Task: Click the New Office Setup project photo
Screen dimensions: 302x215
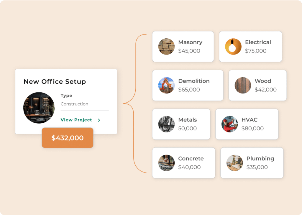Action: click(39, 108)
